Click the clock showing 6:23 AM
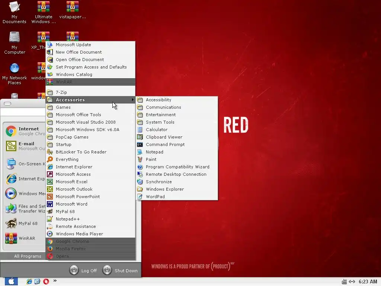Viewport: 381px width, 286px height. [368, 282]
